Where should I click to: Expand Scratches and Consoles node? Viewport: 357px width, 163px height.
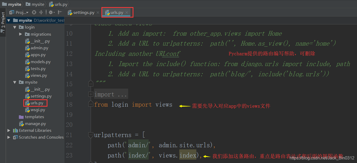9,137
